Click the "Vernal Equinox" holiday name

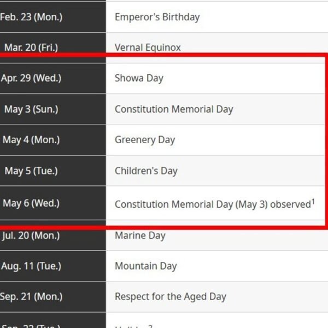click(148, 48)
